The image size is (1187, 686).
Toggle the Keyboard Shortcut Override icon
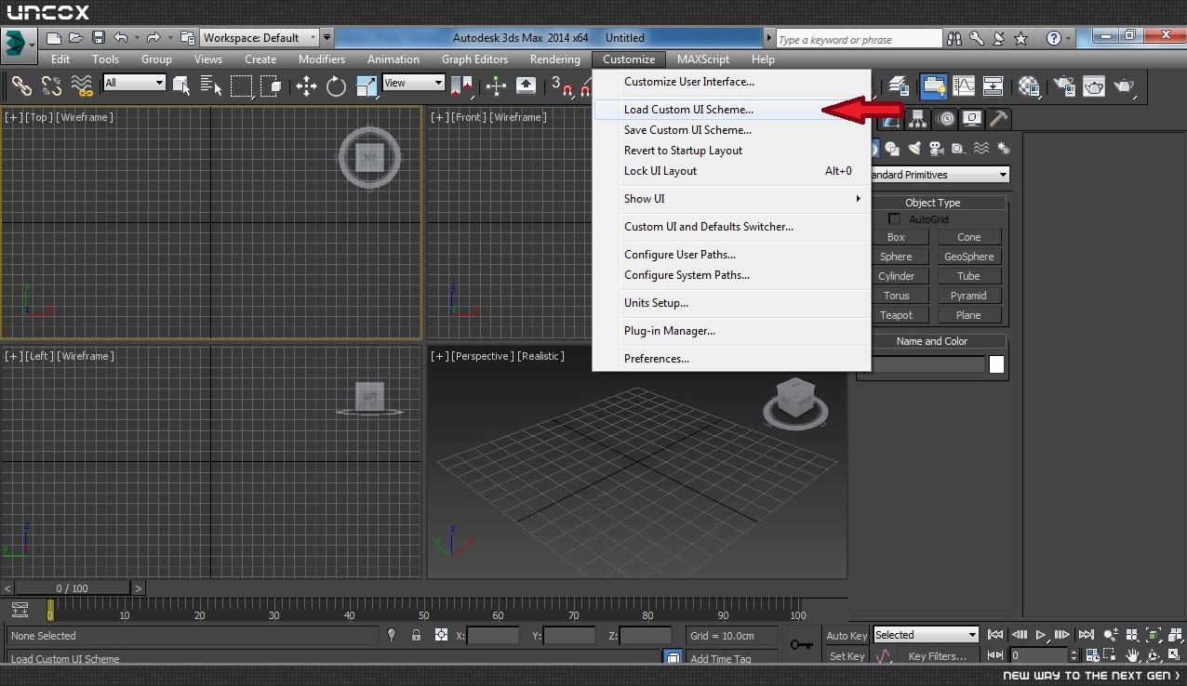pyautogui.click(x=526, y=86)
